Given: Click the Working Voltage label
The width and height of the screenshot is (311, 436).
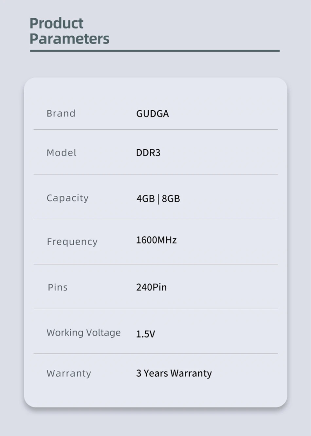Looking at the screenshot, I should [x=83, y=333].
